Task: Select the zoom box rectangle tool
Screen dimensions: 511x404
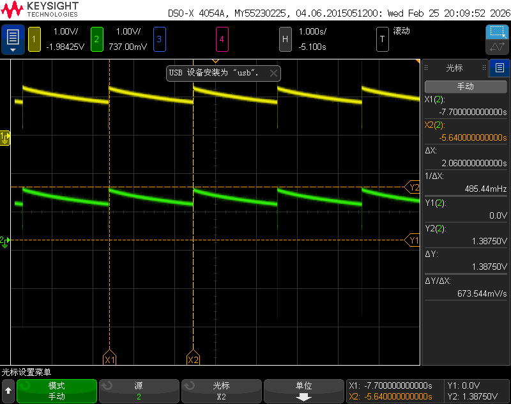Action: coord(497,32)
